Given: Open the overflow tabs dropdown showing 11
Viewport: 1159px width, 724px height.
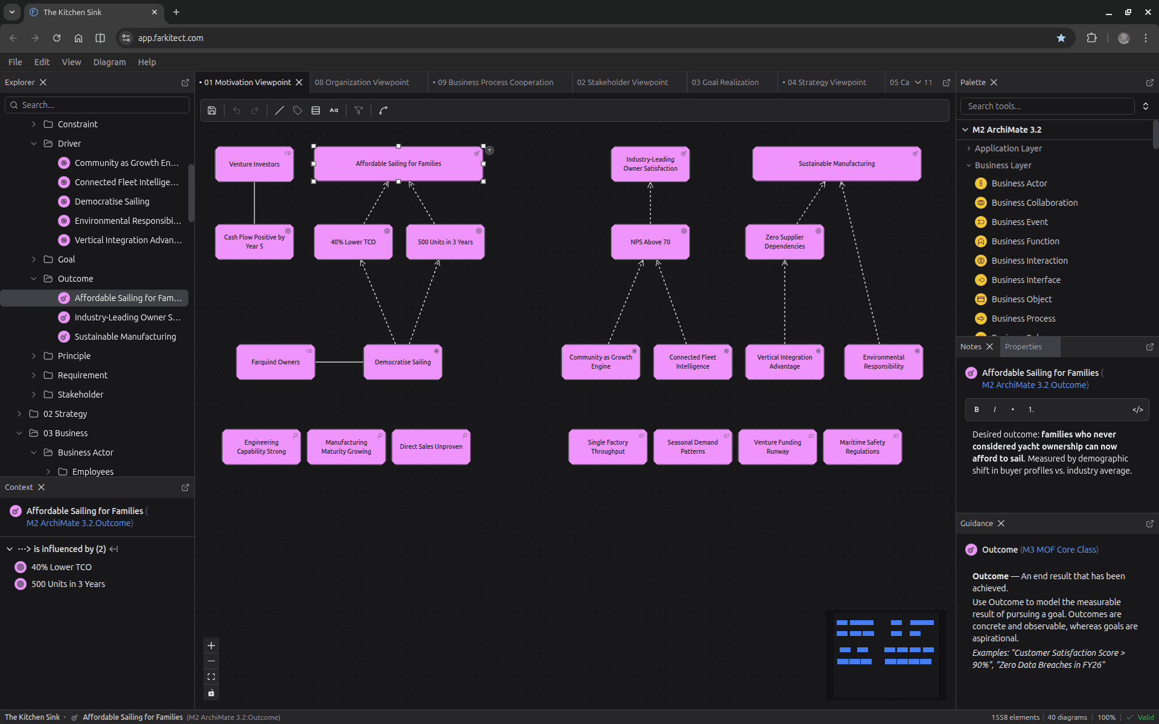Looking at the screenshot, I should click(923, 83).
